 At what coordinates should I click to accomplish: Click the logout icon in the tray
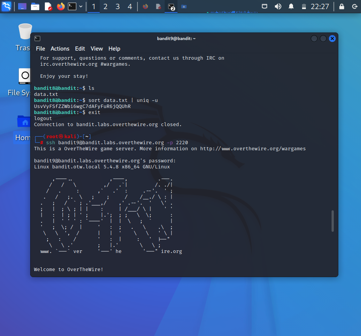pyautogui.click(x=354, y=6)
